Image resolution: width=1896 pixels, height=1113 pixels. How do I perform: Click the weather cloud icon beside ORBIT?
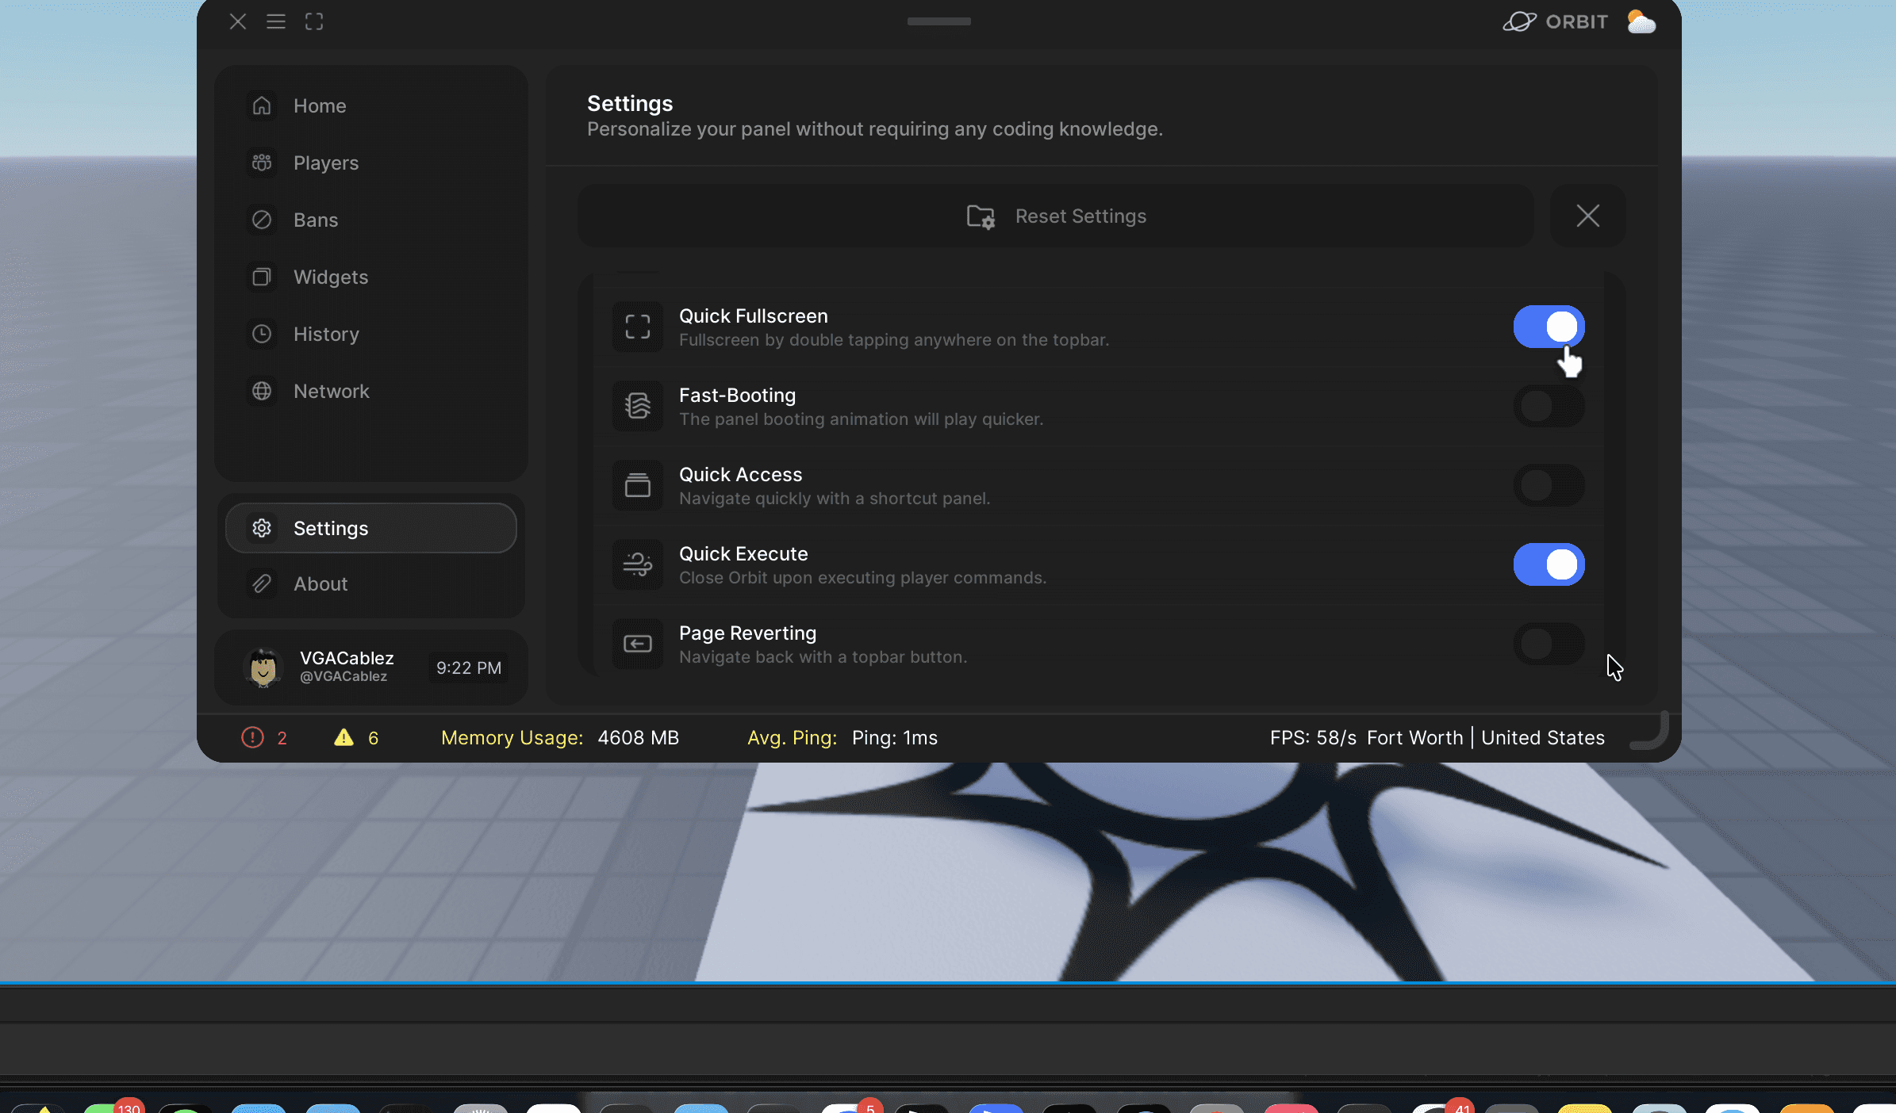tap(1641, 21)
